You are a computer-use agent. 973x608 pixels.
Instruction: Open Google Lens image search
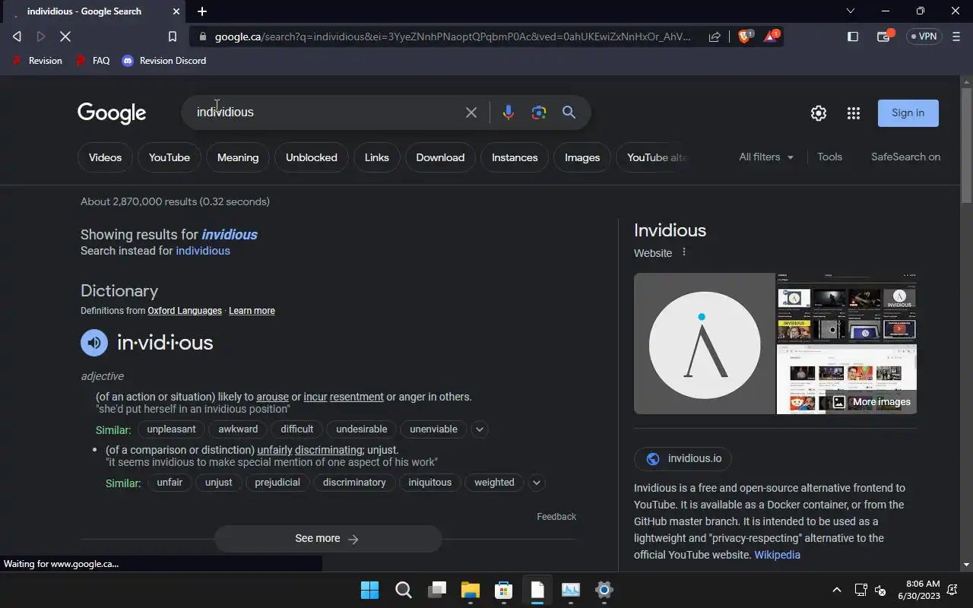coord(539,112)
